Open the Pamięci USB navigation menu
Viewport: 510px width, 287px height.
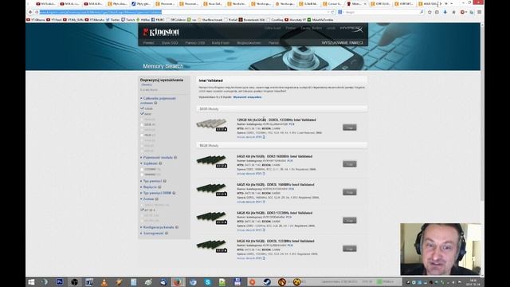[x=195, y=42]
